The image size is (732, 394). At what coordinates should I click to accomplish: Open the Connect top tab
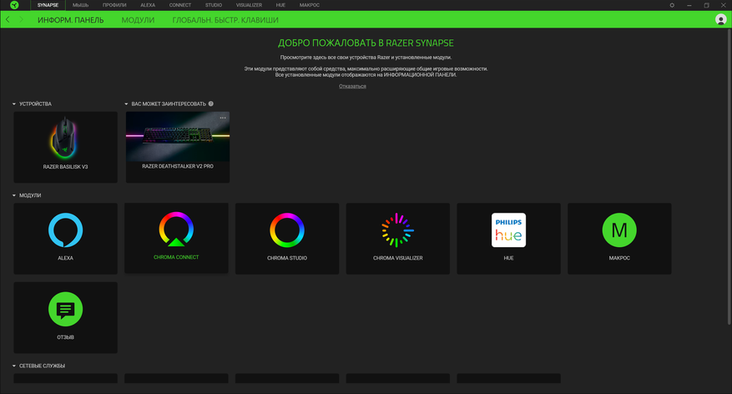pyautogui.click(x=180, y=5)
